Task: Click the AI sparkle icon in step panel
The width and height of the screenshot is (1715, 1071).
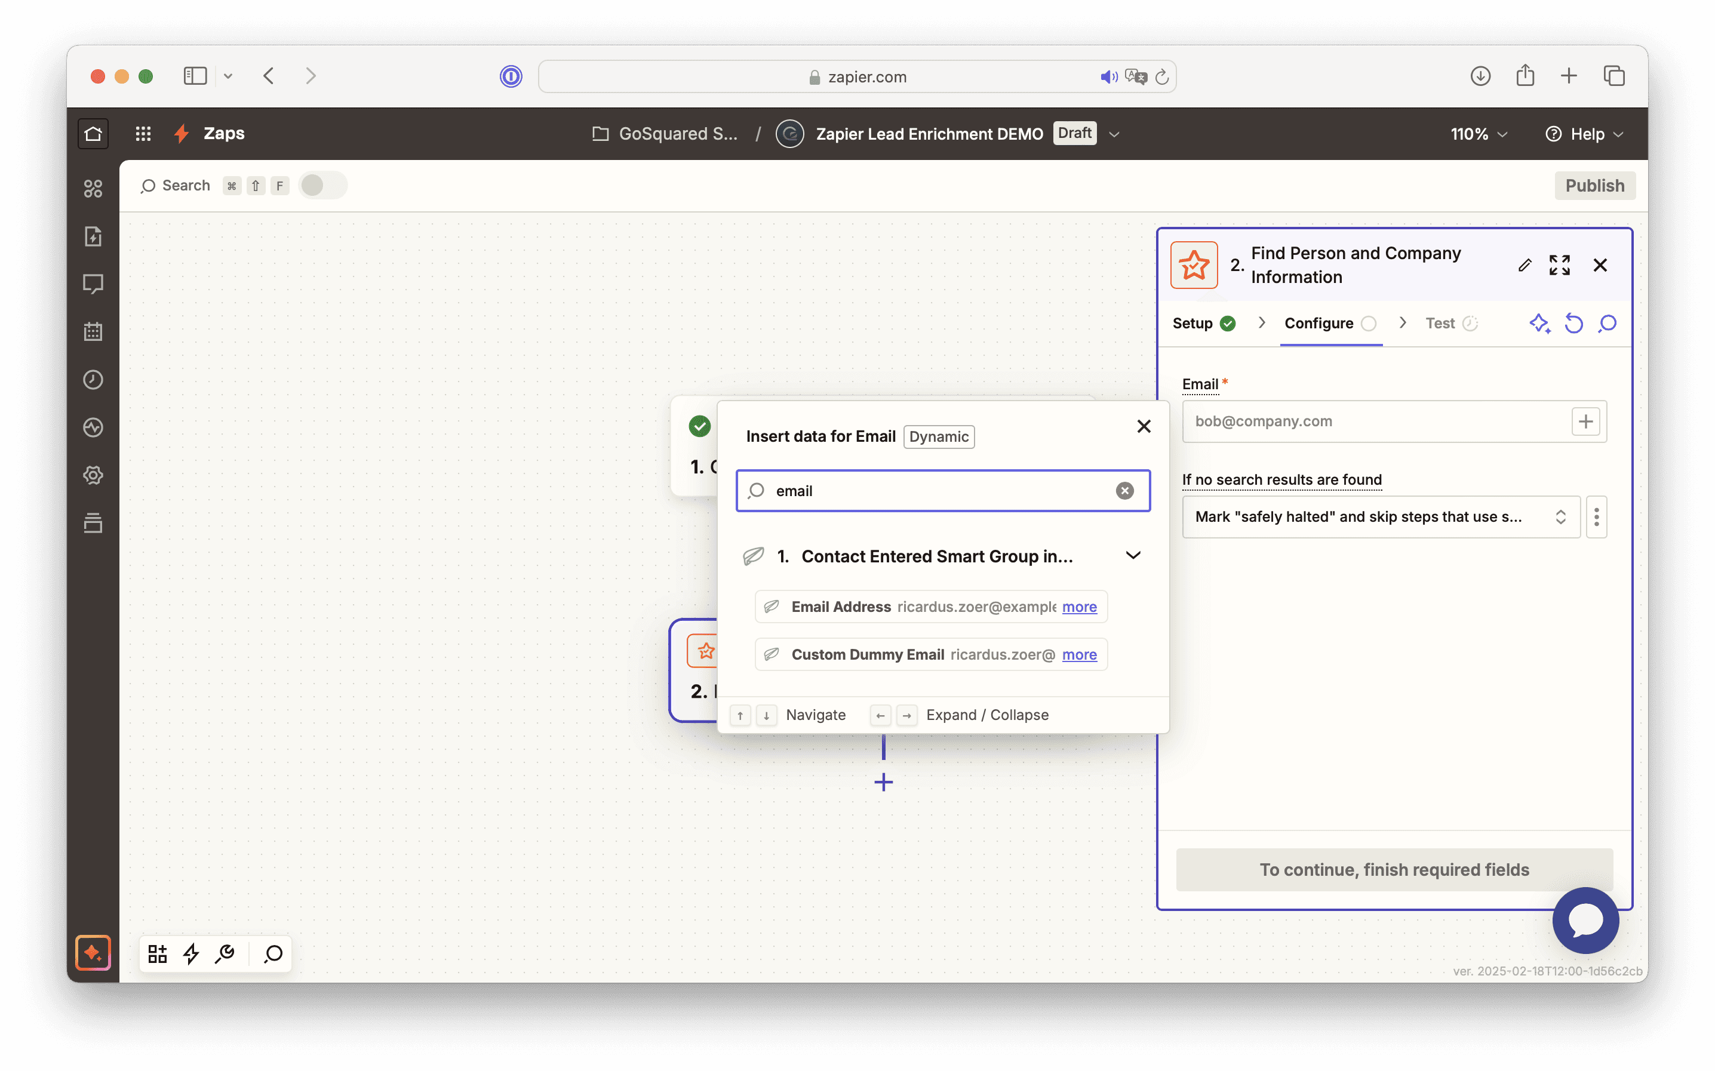Action: 1539,324
